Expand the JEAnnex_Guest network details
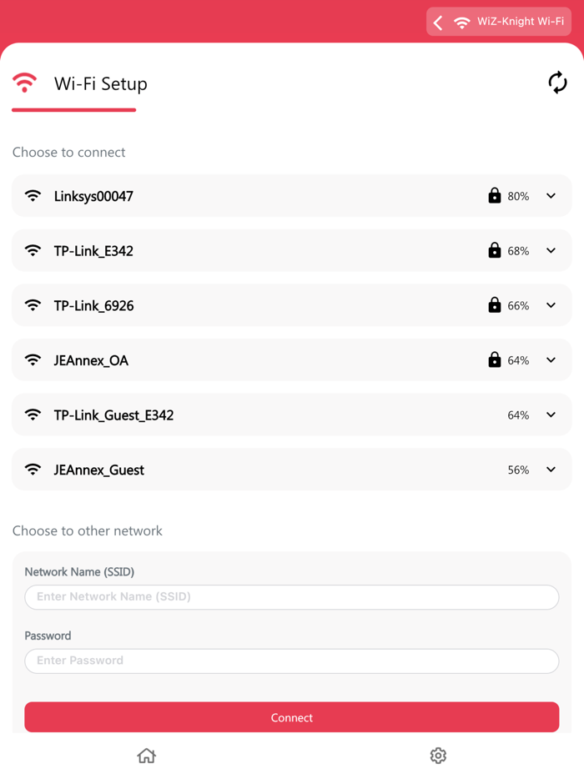 click(x=551, y=469)
